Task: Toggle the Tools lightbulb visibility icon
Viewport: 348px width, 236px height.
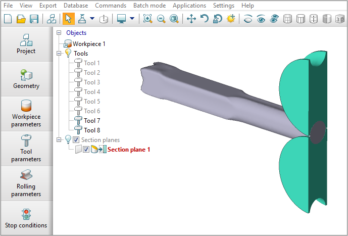Action: pyautogui.click(x=68, y=53)
